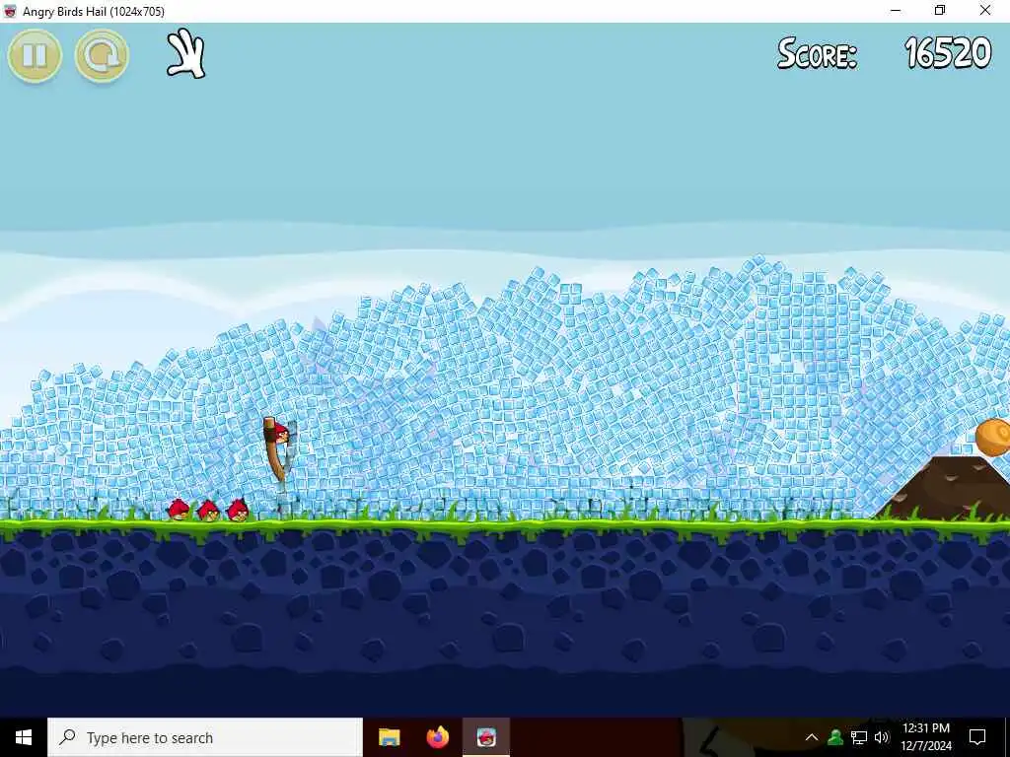Click the middle waiting red bird
Viewport: 1010px width, 757px height.
[x=208, y=511]
